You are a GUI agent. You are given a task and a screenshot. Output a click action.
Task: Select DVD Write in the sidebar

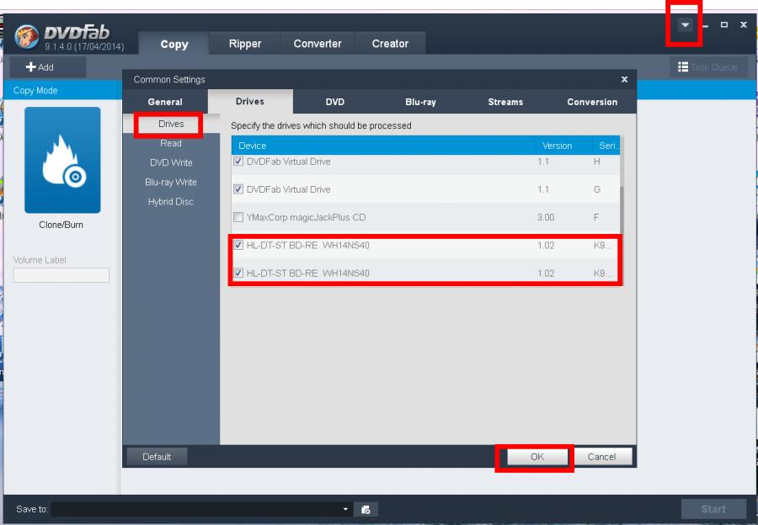tap(171, 162)
